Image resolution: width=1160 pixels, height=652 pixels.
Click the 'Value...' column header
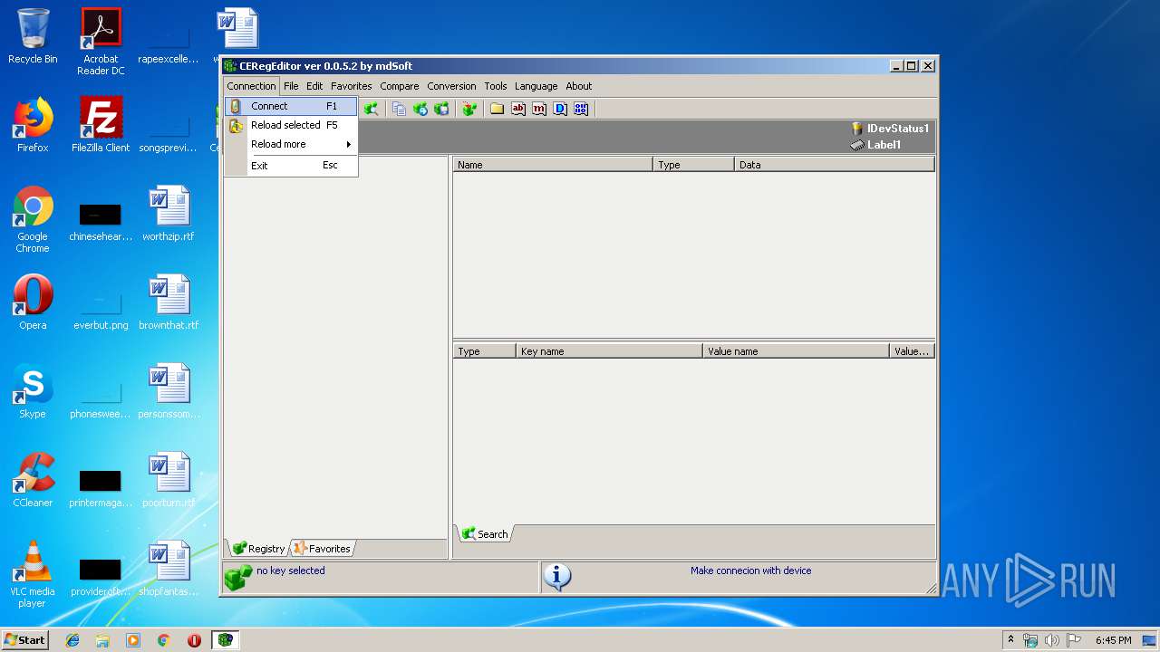click(x=912, y=351)
